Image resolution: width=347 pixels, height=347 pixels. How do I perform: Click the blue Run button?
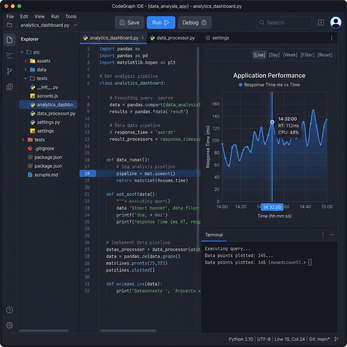161,22
